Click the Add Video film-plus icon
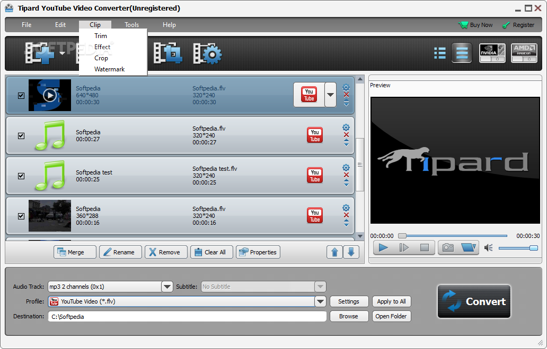This screenshot has width=547, height=349. click(39, 53)
